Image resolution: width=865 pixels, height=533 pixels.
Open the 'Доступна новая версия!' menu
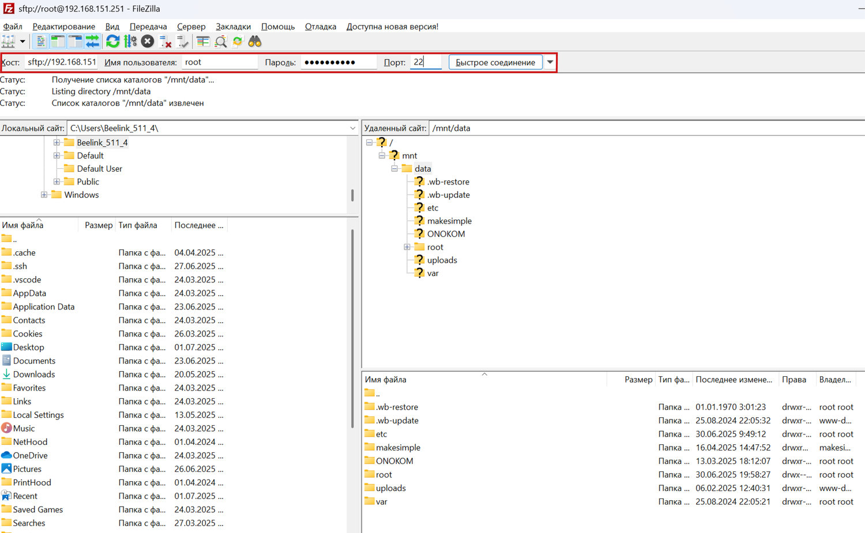393,27
